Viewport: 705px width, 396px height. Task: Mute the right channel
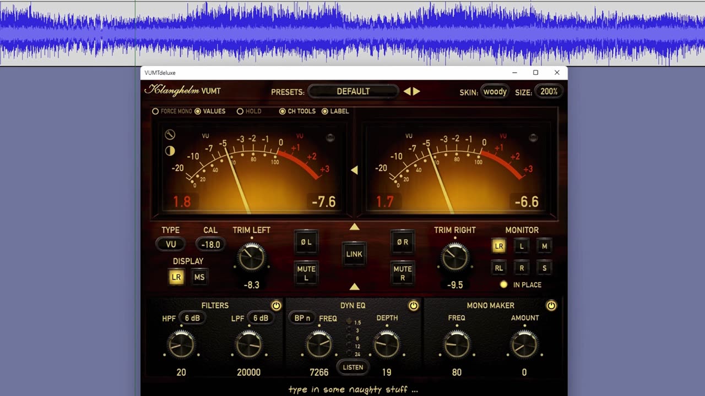tap(402, 273)
